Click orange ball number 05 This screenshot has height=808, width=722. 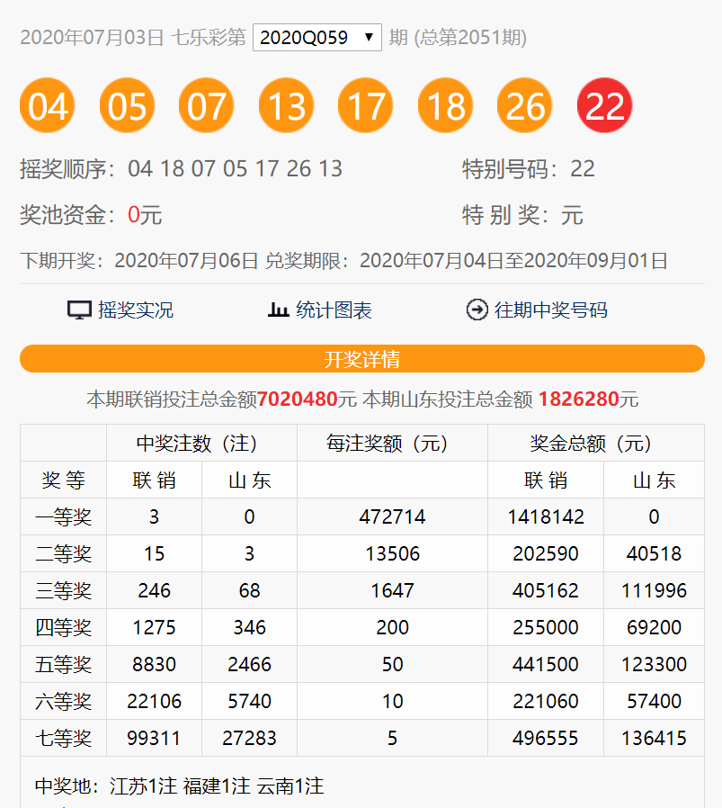click(127, 105)
